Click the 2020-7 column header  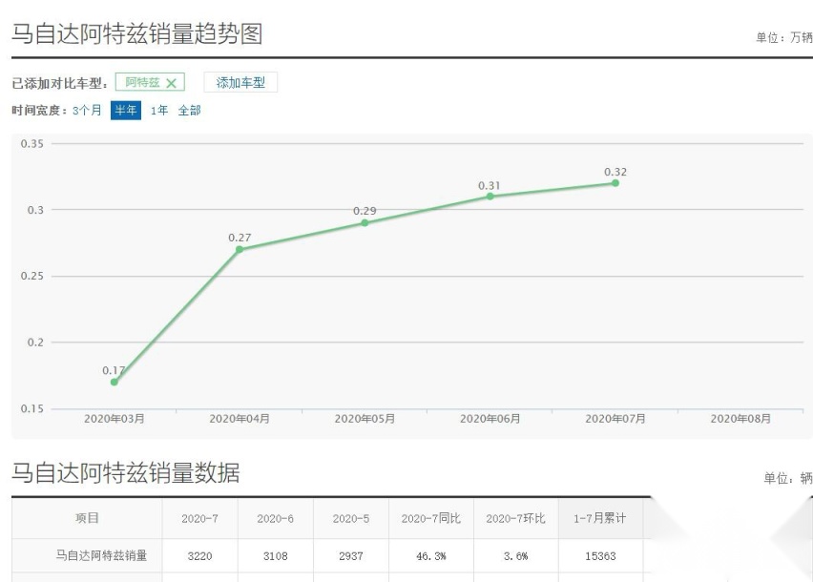point(199,519)
